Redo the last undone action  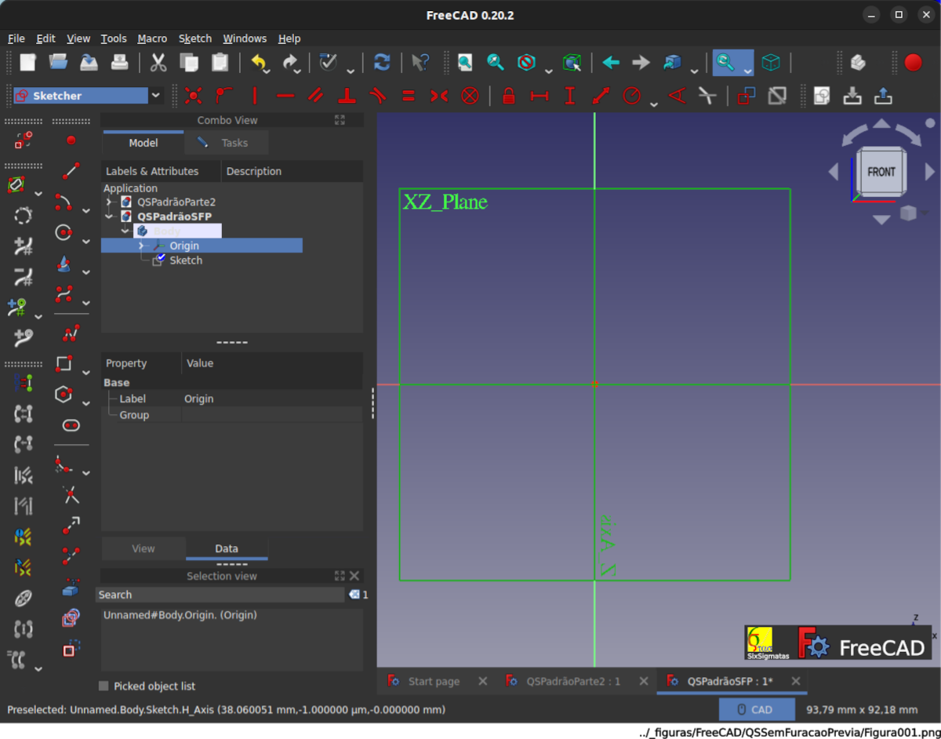pyautogui.click(x=290, y=63)
